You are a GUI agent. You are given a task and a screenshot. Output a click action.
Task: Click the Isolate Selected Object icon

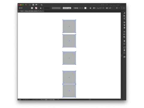pos(110,8)
